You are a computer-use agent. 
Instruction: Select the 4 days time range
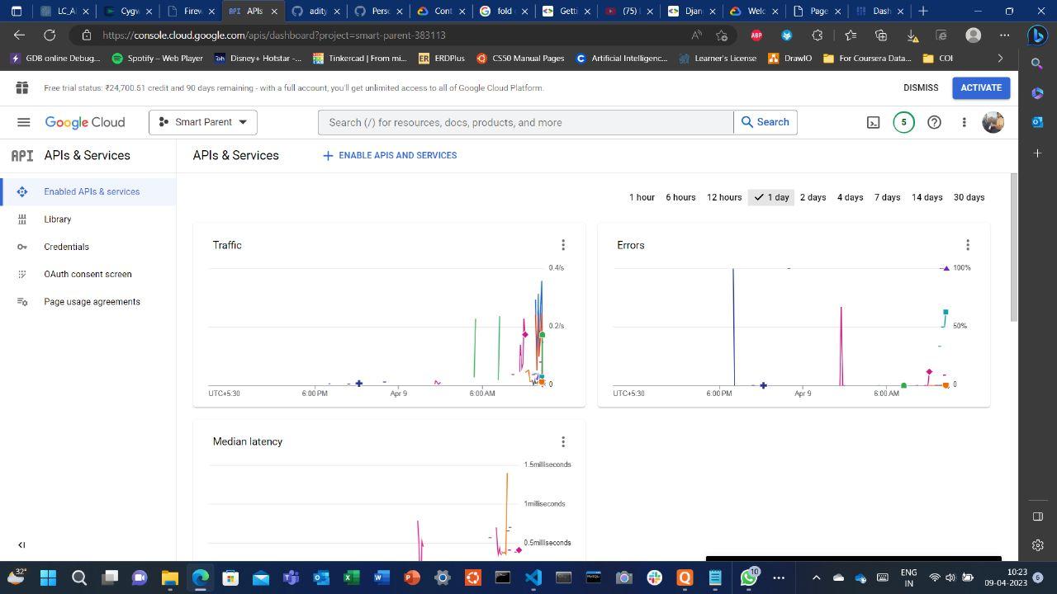pyautogui.click(x=850, y=197)
